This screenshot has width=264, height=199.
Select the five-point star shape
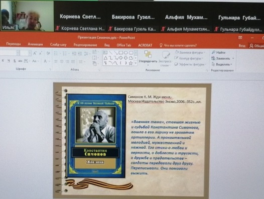130,63
